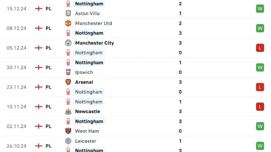The image size is (271, 152).
Task: Click PL league label on the 30.11.24 row
Action: 49,68
